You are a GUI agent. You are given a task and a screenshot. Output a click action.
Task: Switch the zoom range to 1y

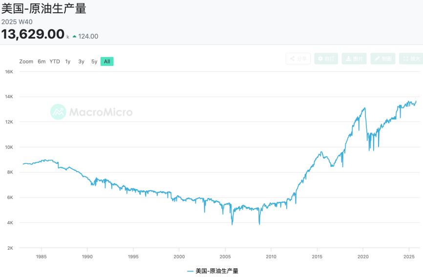pyautogui.click(x=68, y=61)
